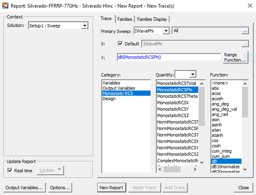
Task: Switch to the Trace tab
Action: [106, 19]
